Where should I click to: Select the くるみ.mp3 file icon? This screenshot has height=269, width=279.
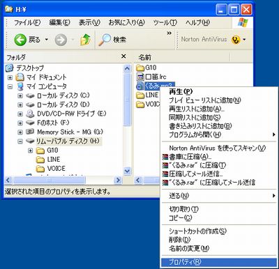pos(139,86)
